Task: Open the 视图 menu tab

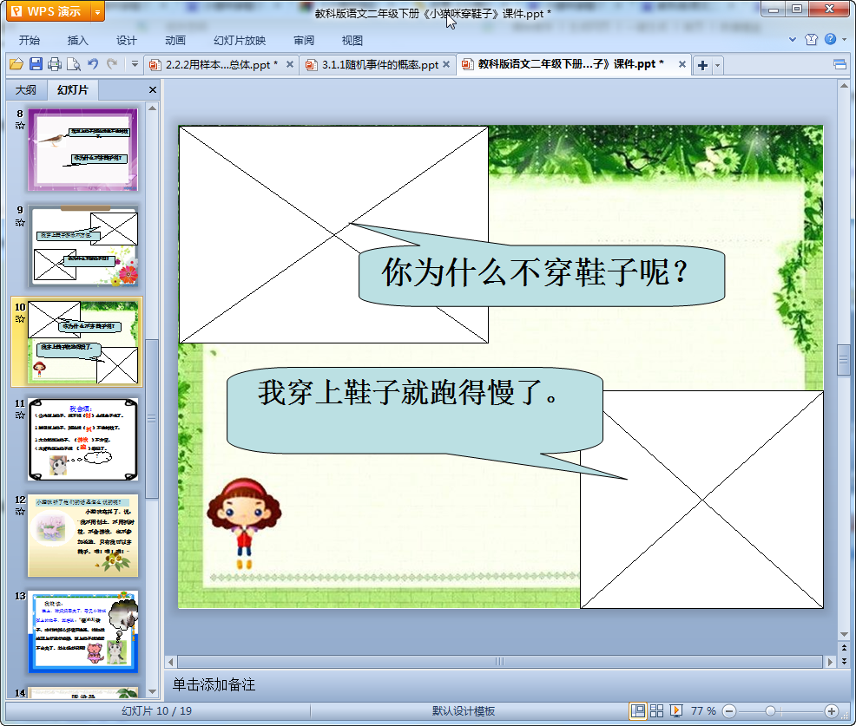Action: coord(352,41)
